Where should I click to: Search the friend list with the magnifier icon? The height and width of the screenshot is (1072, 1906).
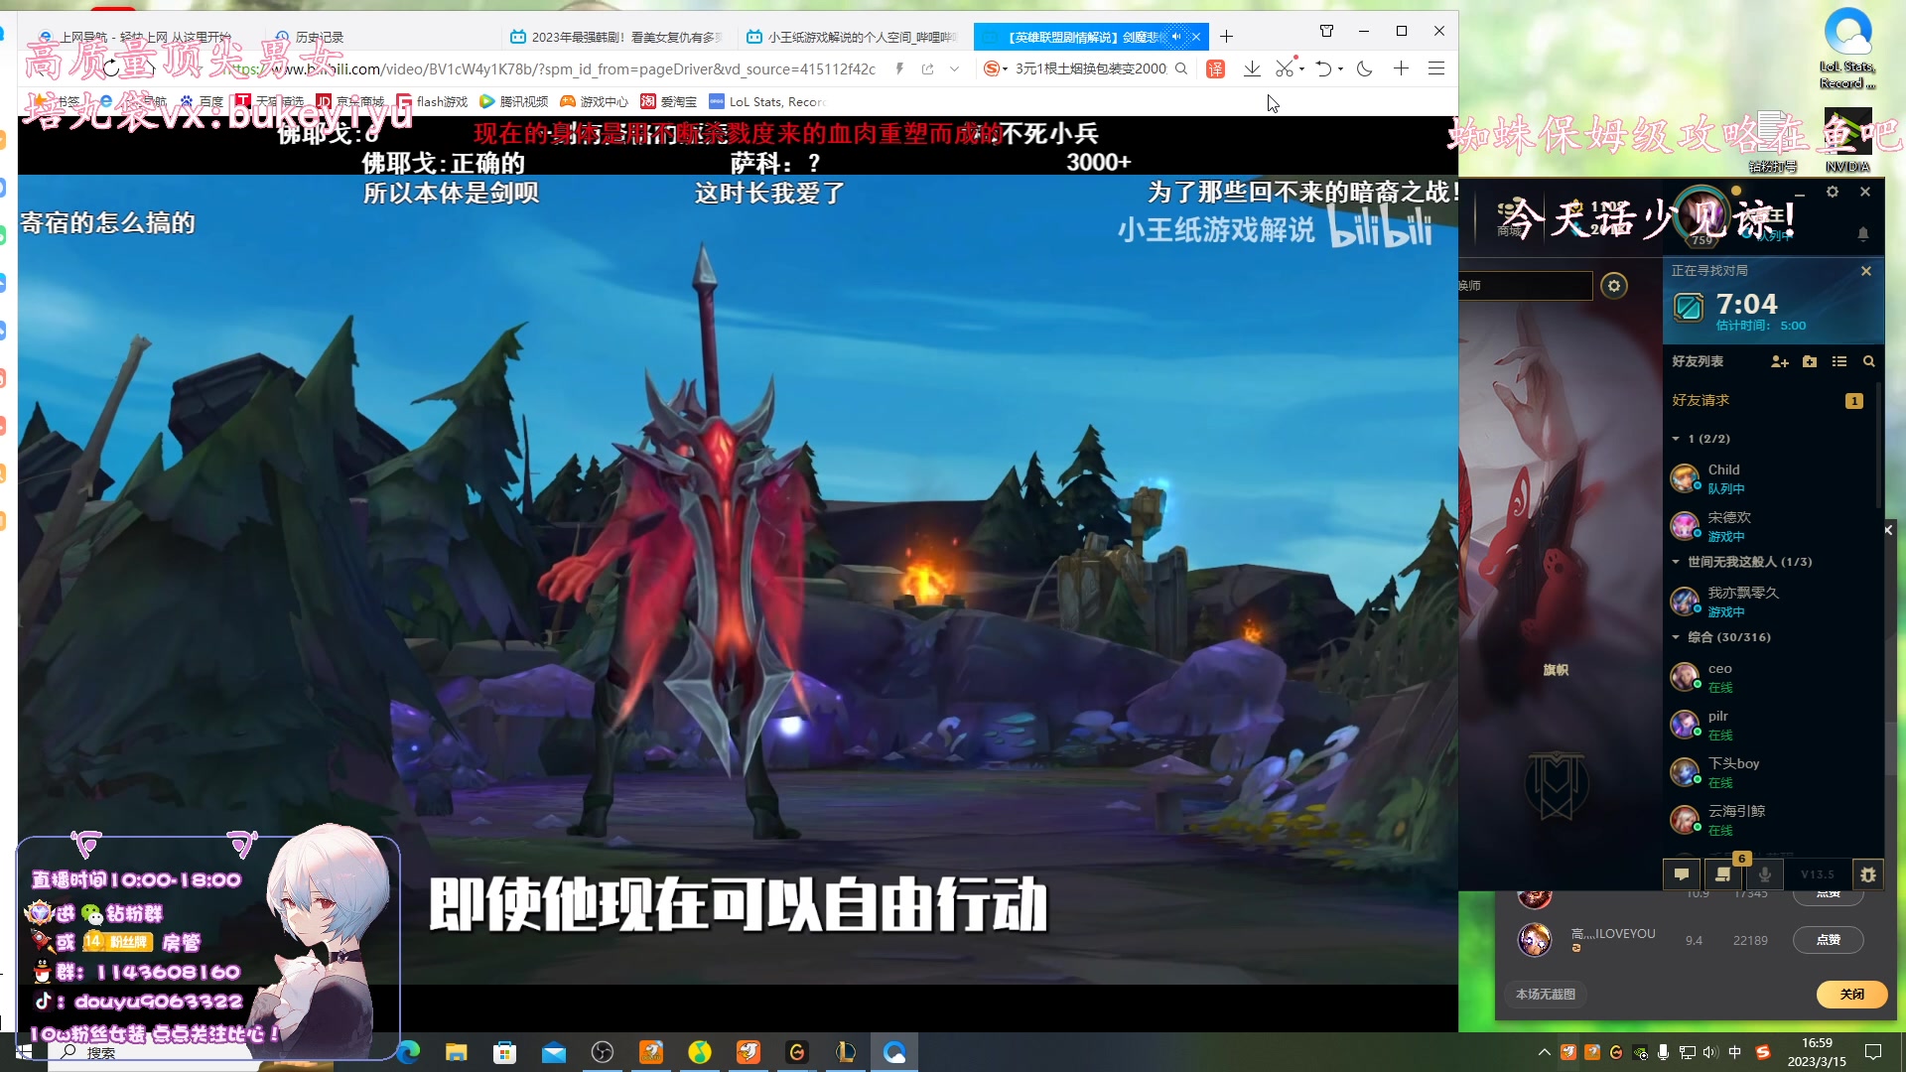[1870, 362]
